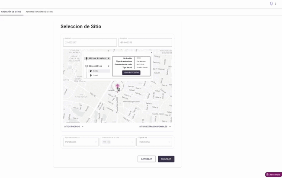Image resolution: width=282 pixels, height=178 pixels.
Task: Expand Sitios Extras Disponibles section
Action: [155, 127]
